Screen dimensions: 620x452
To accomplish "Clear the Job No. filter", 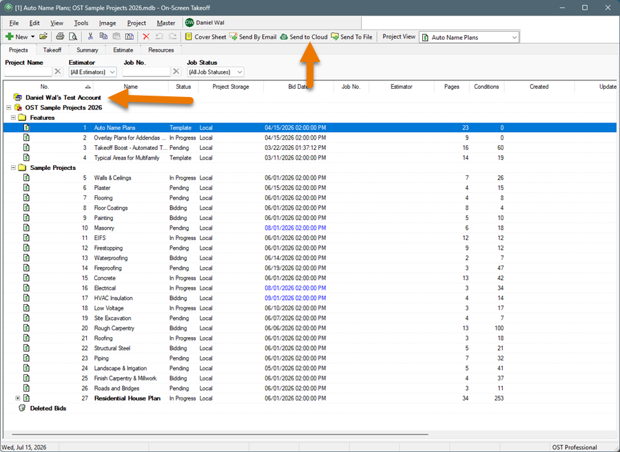I will [x=176, y=72].
